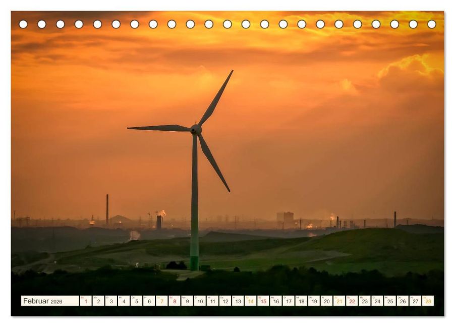Pick day 15 on the date row

point(263,301)
